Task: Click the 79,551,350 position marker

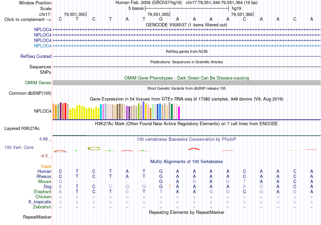Action: tap(75, 14)
